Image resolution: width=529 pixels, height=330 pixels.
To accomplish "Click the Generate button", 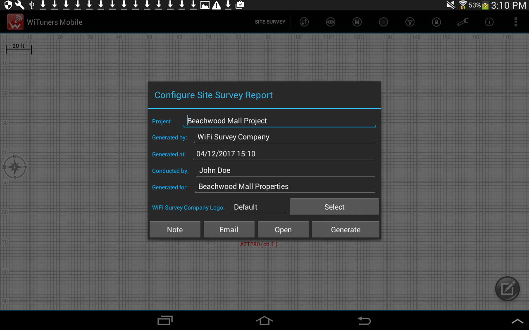I will [x=346, y=229].
